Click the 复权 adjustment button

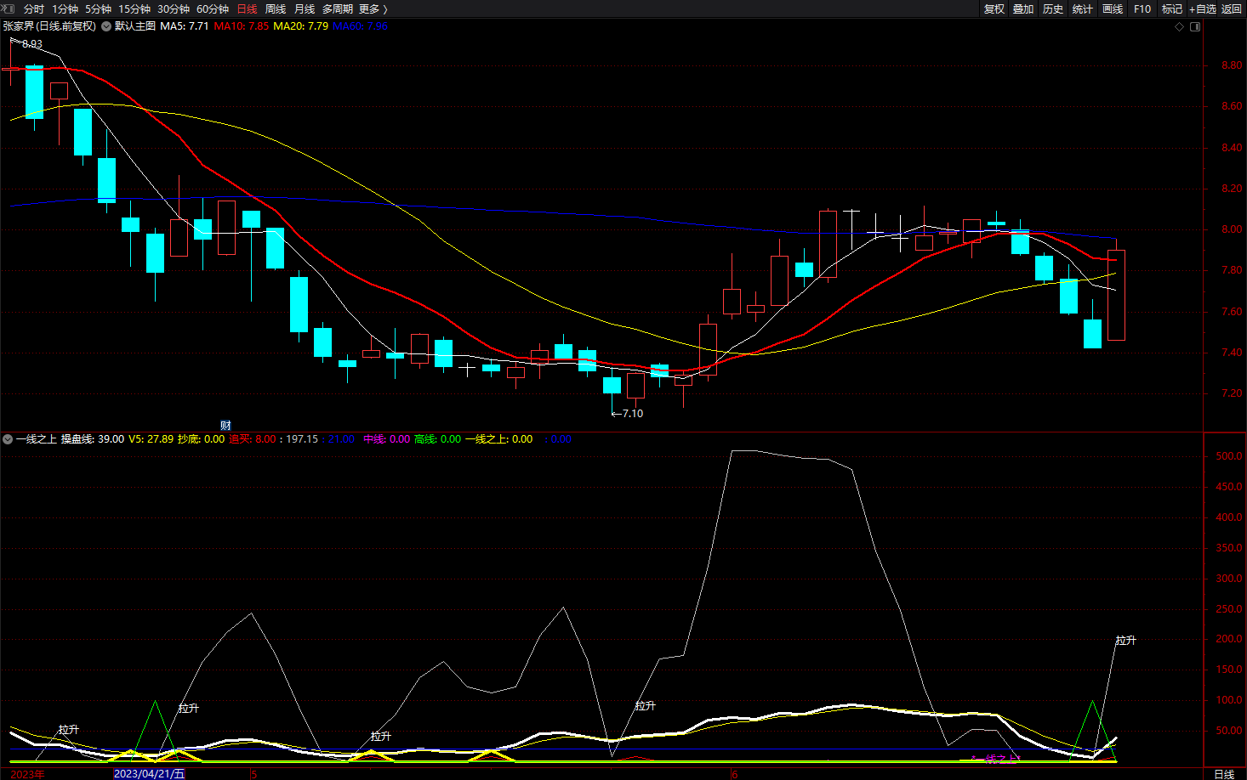994,8
